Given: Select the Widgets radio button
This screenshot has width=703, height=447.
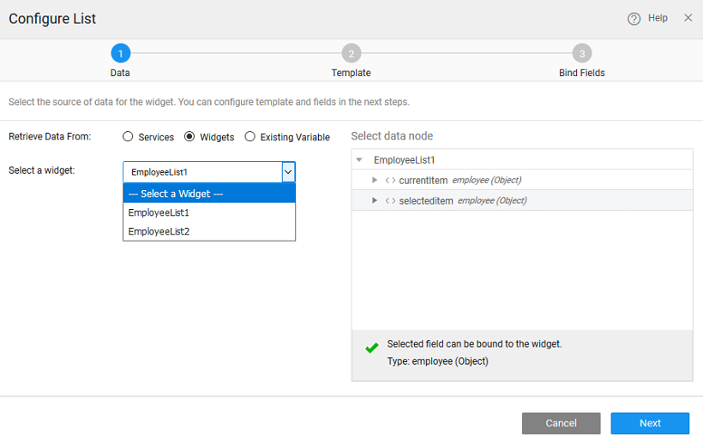Looking at the screenshot, I should pyautogui.click(x=189, y=136).
